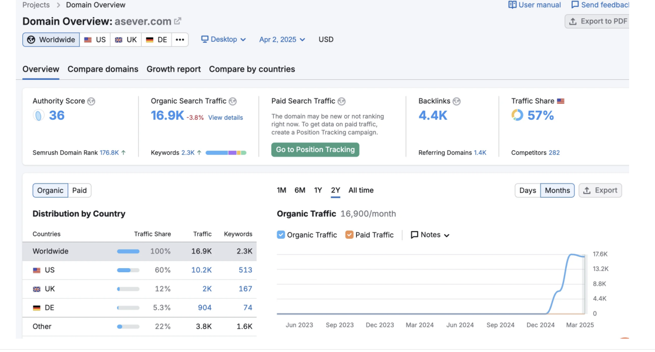This screenshot has height=352, width=655.
Task: Open asever.com external link icon
Action: 177,21
